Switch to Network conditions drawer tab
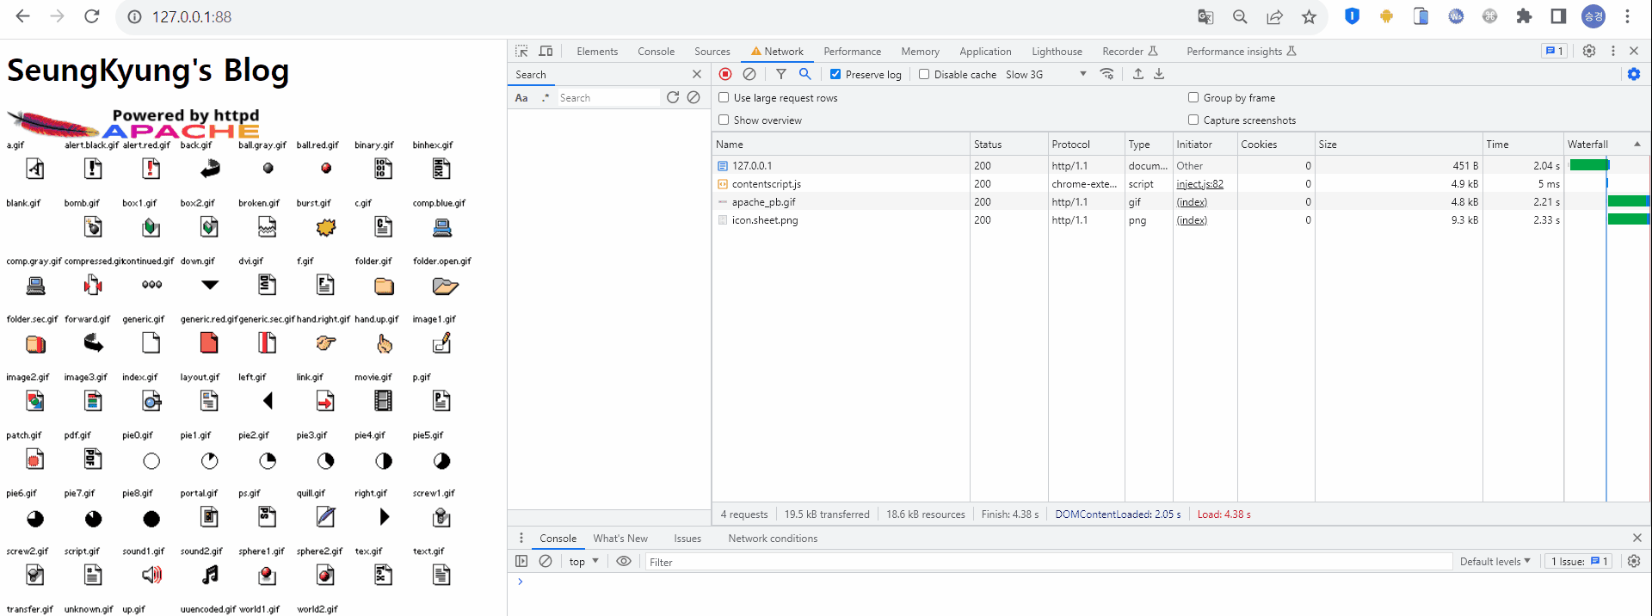This screenshot has height=616, width=1652. tap(773, 538)
